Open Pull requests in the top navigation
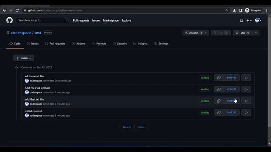271x152 pixels. click(x=81, y=21)
